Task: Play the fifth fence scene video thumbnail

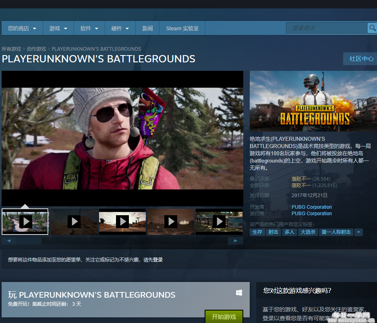Action: [x=219, y=221]
